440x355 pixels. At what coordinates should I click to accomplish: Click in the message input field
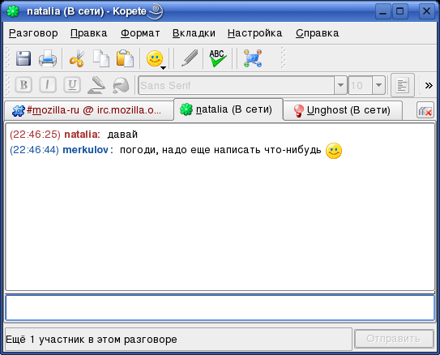pyautogui.click(x=220, y=307)
